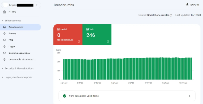The width and height of the screenshot is (203, 104).
Task: Click the No critical issues text
Action: [65, 40]
